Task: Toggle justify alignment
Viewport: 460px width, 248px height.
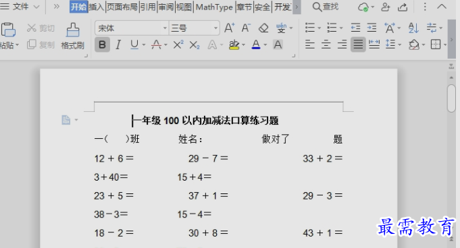Action: coord(358,44)
